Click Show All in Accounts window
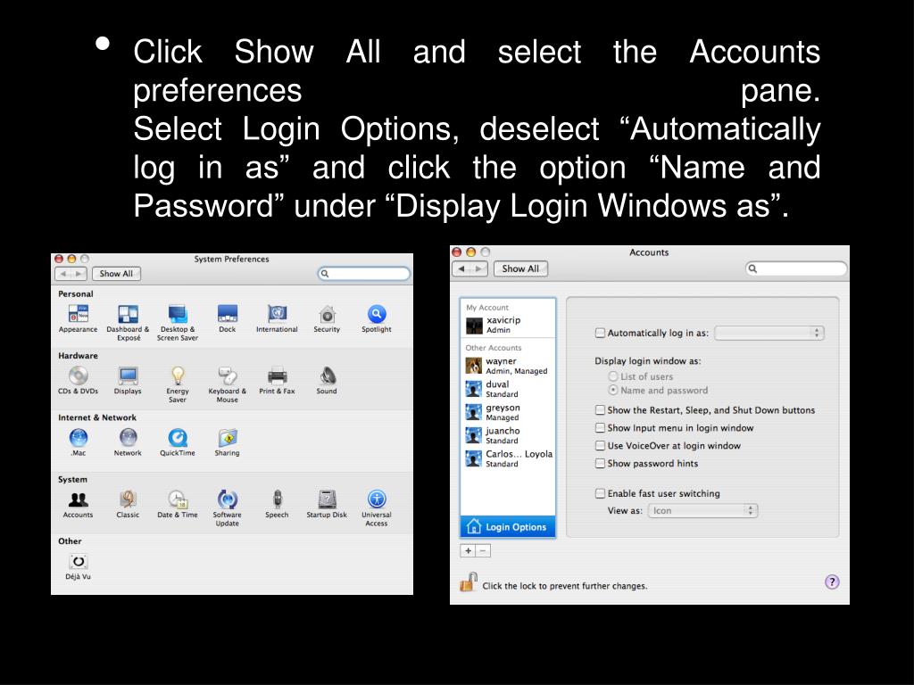The height and width of the screenshot is (685, 914). pos(520,268)
